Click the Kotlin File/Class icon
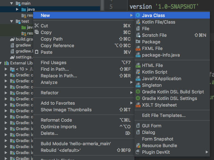This screenshot has height=160, width=214. (x=138, y=22)
